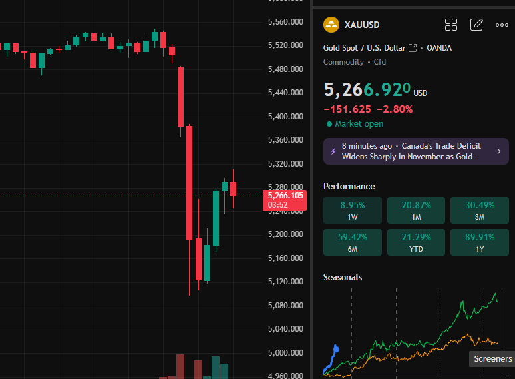Click the edit note pencil icon
Viewport: 515px width, 379px height.
click(476, 25)
